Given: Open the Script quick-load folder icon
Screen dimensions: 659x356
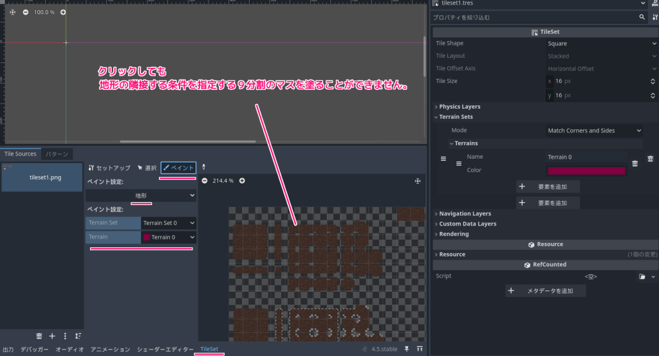Looking at the screenshot, I should pos(642,276).
